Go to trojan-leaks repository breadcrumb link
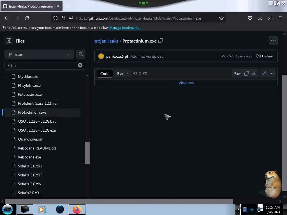This screenshot has width=287, height=215. 106,41
